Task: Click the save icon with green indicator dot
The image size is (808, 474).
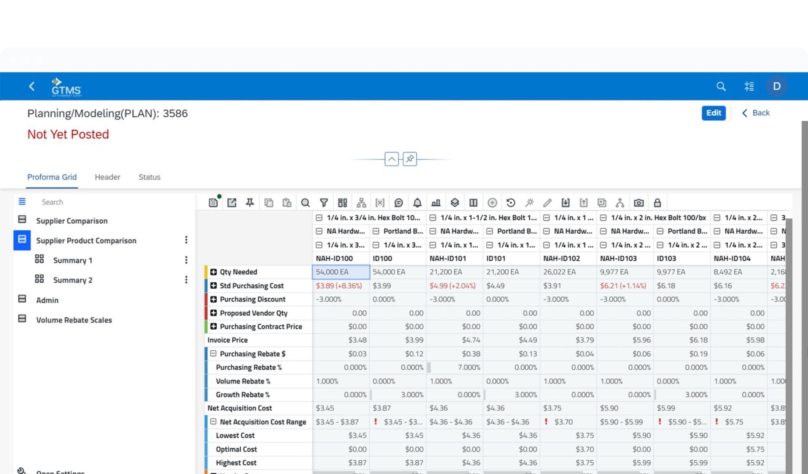Action: coord(213,202)
